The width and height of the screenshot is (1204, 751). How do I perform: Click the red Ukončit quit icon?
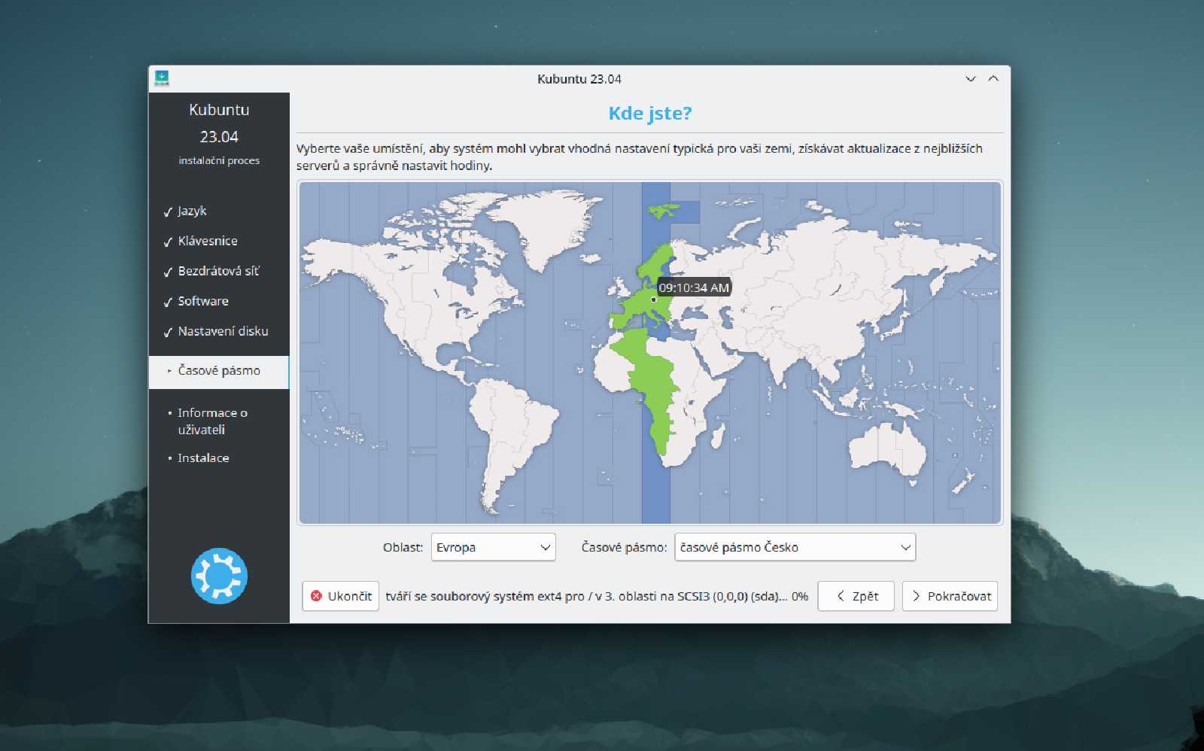click(317, 596)
